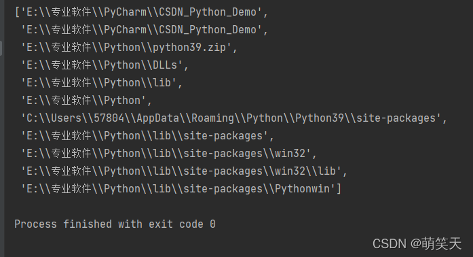
Task: Click the left gutter scrollbar marker
Action: pyautogui.click(x=1, y=48)
